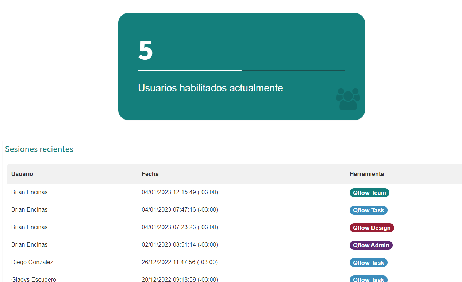
Task: Click Qflow Task badge for 07:47:16 session
Action: [x=369, y=210]
